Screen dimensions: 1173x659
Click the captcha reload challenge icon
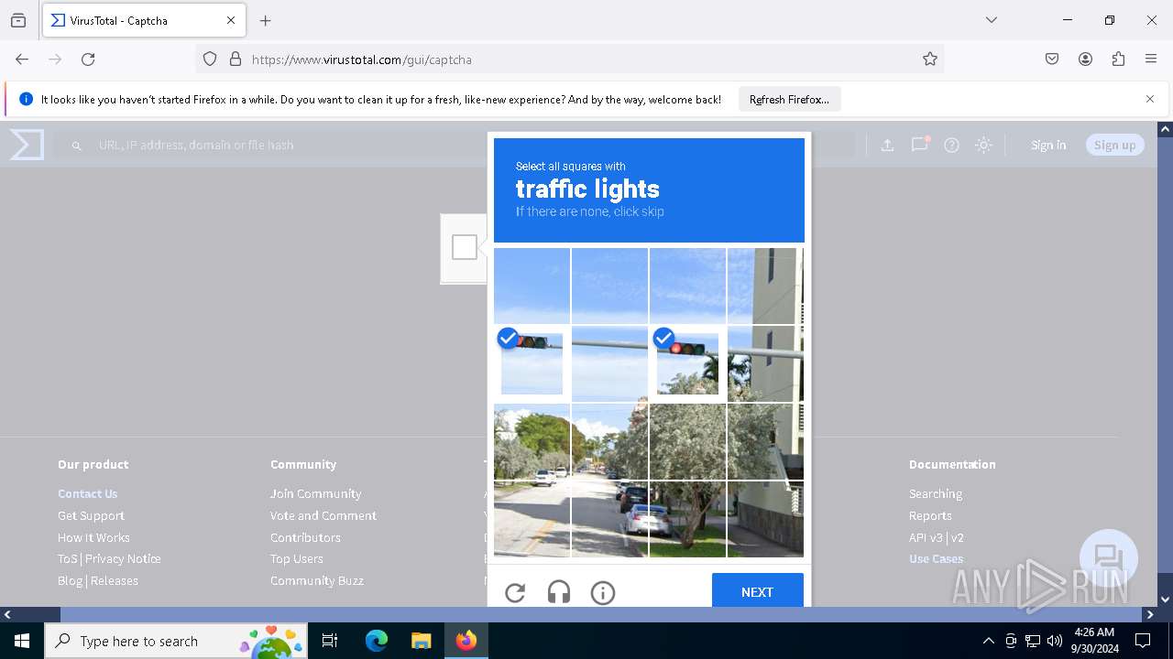coord(515,593)
